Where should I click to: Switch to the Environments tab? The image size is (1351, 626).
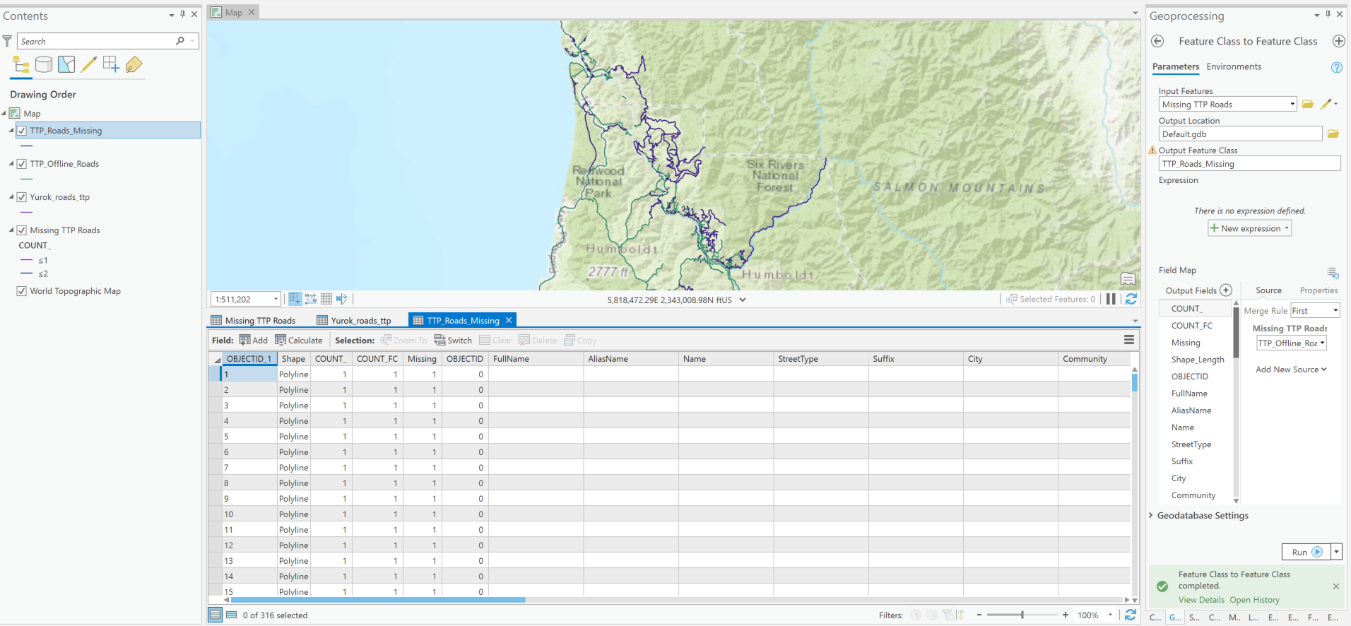1234,66
